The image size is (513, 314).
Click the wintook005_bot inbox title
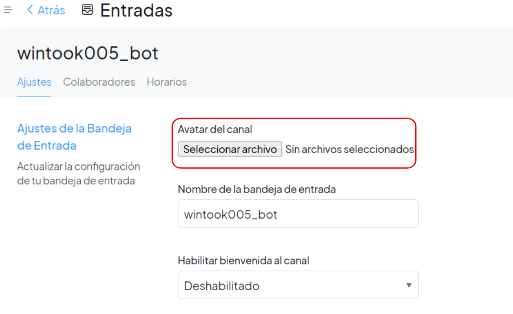(88, 53)
